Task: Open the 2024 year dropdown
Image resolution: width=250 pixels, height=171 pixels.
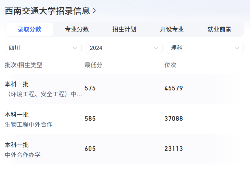Action: tap(124, 48)
